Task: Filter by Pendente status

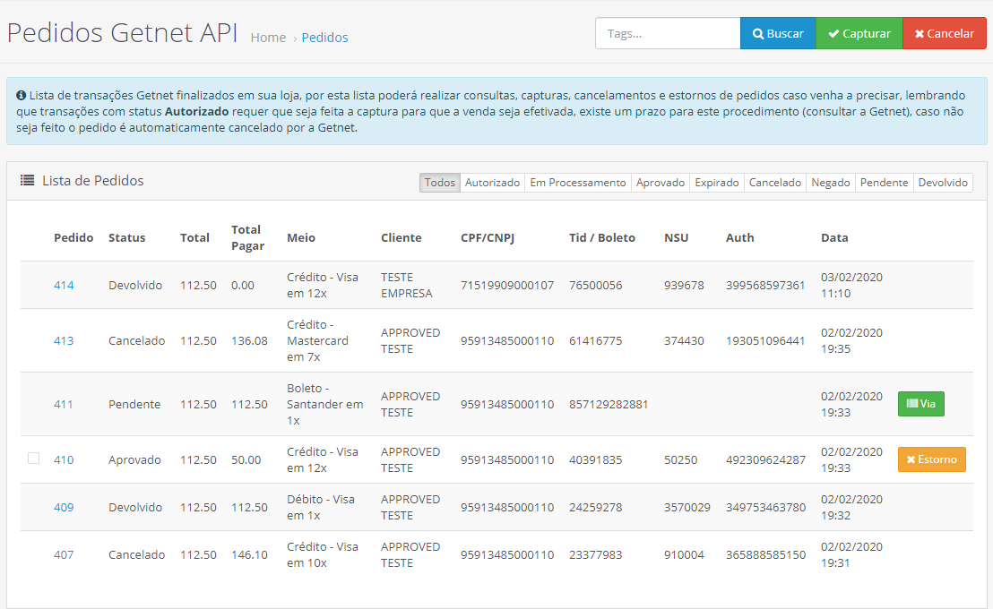Action: coord(884,183)
